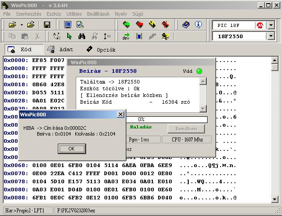Open a hex file with folder icon
This screenshot has height=216, width=282.
tap(12, 25)
